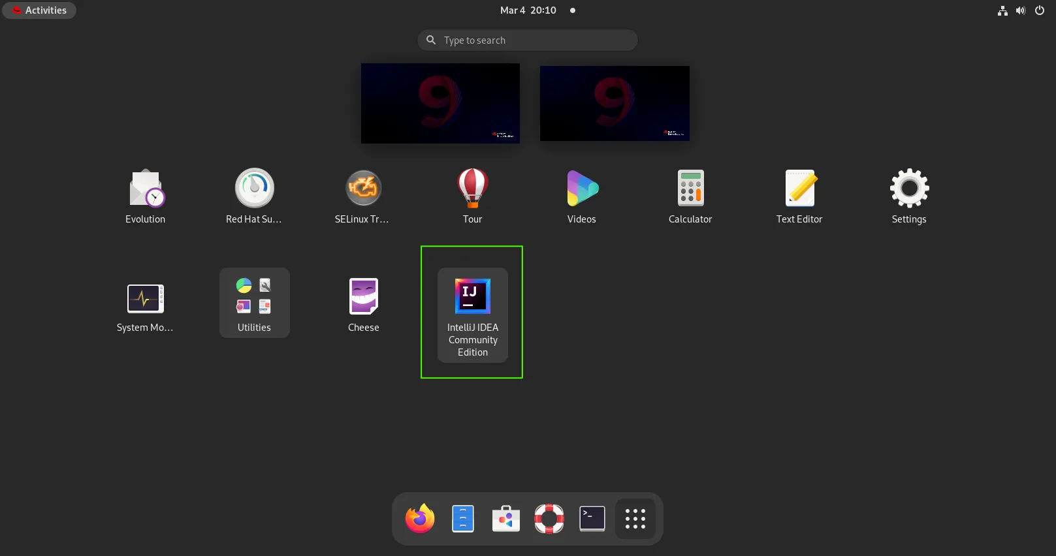This screenshot has width=1056, height=556.
Task: Launch the Evolution mail app
Action: coord(146,196)
